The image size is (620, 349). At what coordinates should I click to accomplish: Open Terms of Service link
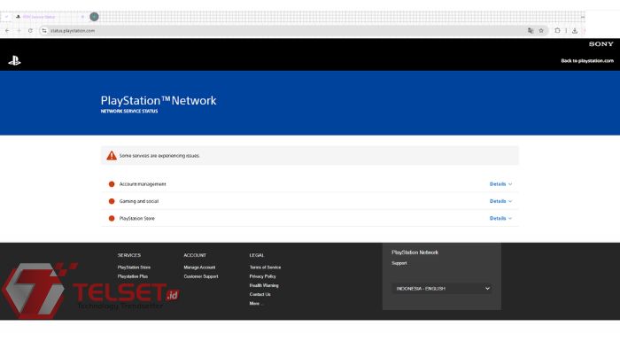point(265,268)
